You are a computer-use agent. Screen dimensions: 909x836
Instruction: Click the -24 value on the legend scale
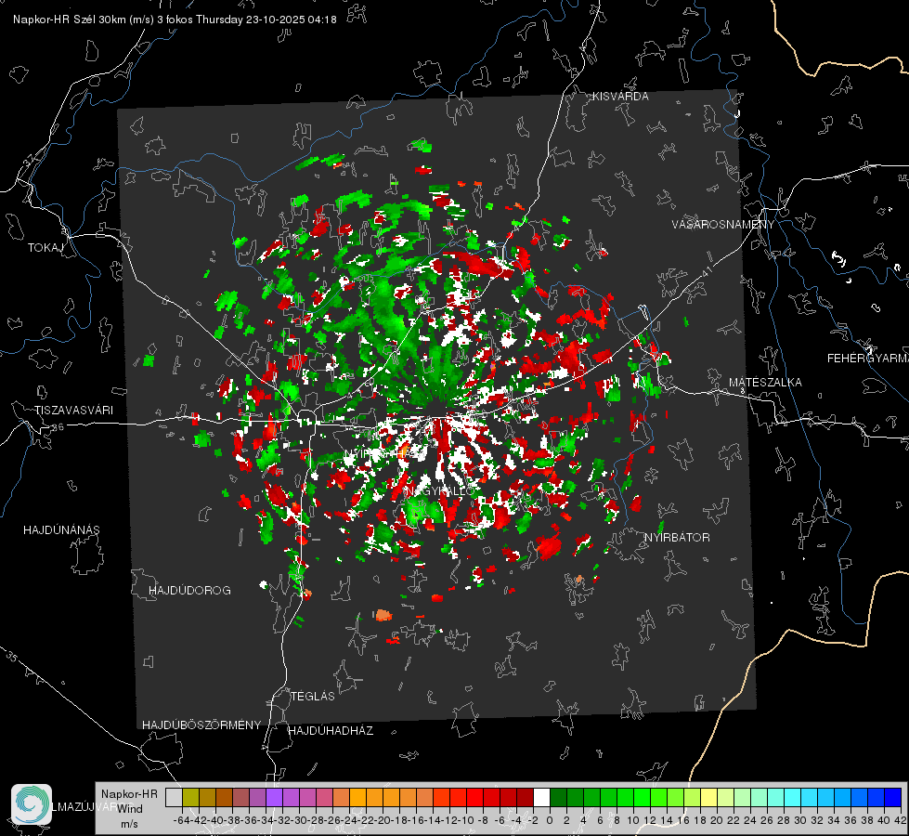pyautogui.click(x=349, y=820)
